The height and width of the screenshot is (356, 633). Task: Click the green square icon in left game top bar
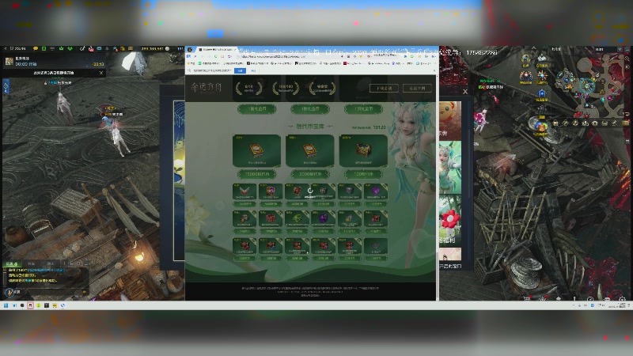coord(44,48)
